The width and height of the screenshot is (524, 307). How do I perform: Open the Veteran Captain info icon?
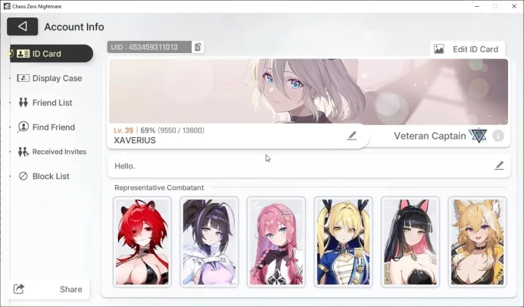498,136
